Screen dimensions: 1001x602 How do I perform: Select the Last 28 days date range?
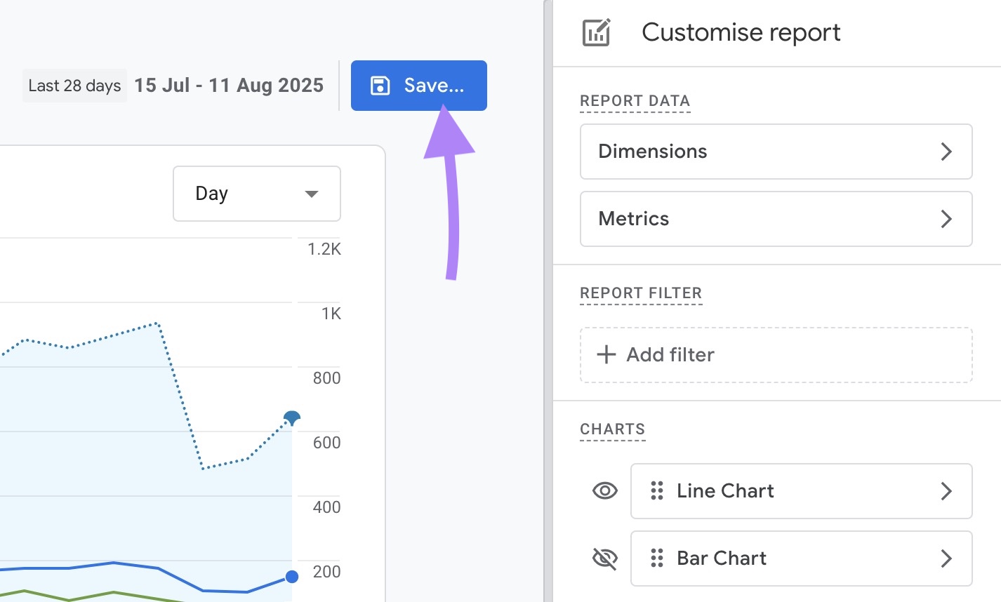coord(74,85)
